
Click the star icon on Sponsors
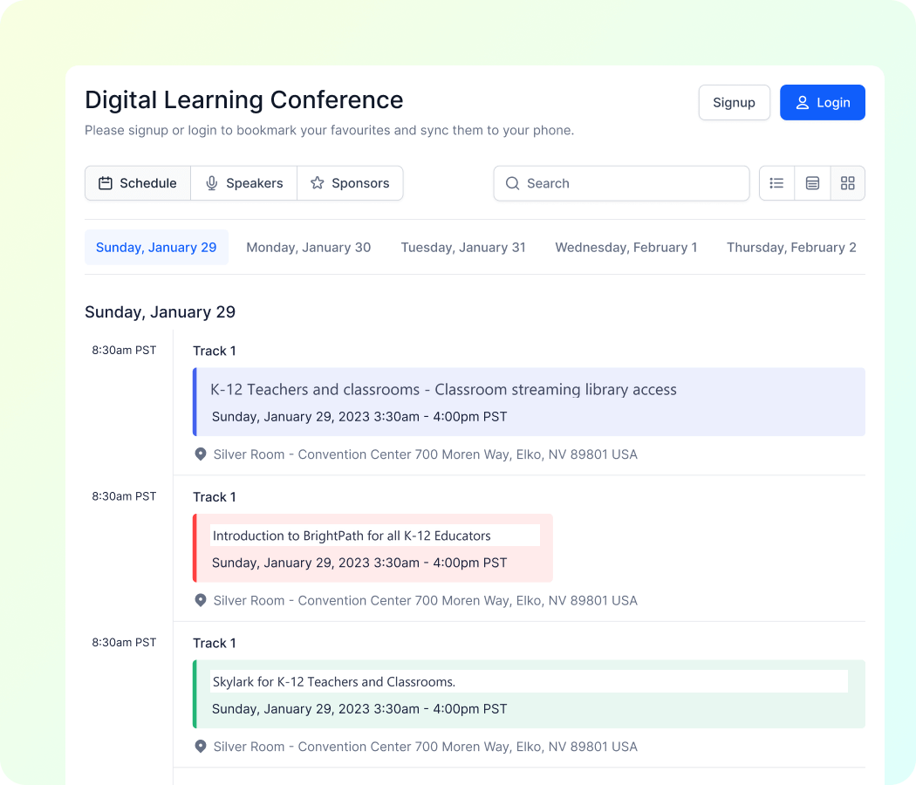tap(318, 183)
